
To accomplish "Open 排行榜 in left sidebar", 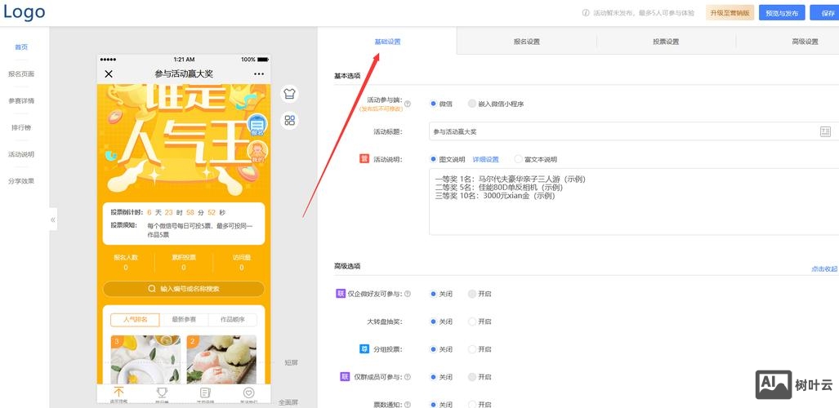I will (x=21, y=127).
